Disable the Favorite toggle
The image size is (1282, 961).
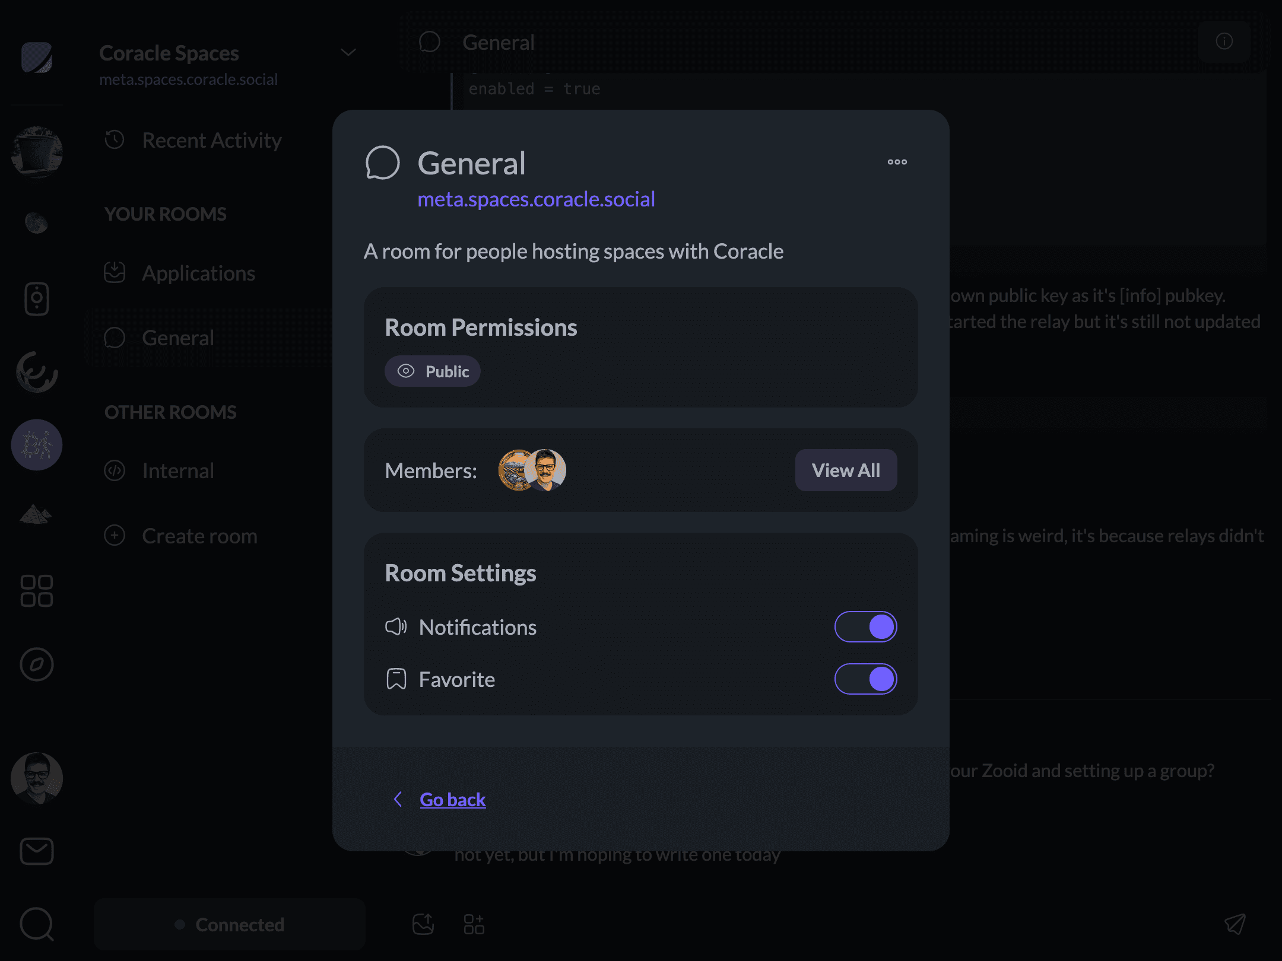(865, 679)
